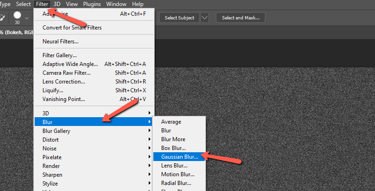Open dropdown arrow next to Select Subject

point(205,18)
